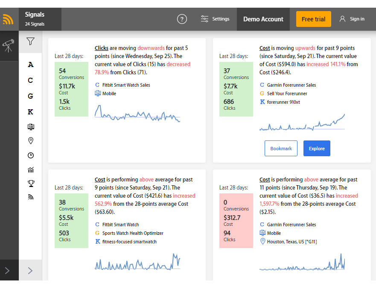Click the green stats box showing 37 Conversions
Viewport: 376px width, 289px height.
236,89
